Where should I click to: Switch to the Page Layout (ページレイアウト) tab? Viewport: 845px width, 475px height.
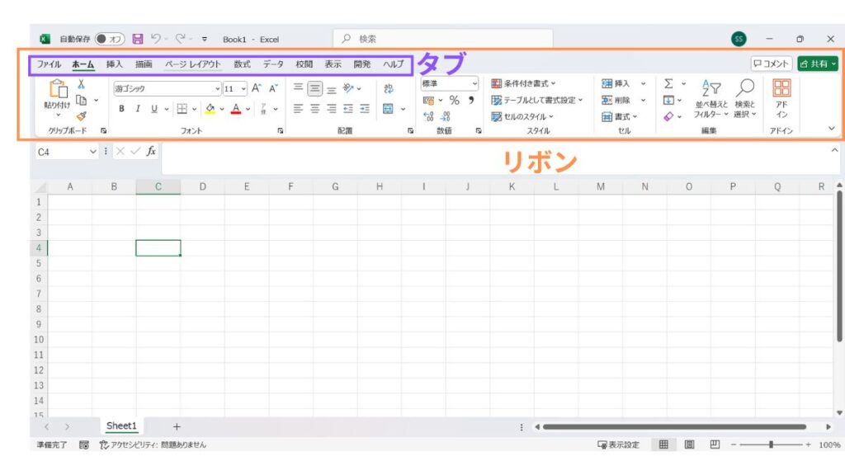pos(193,64)
